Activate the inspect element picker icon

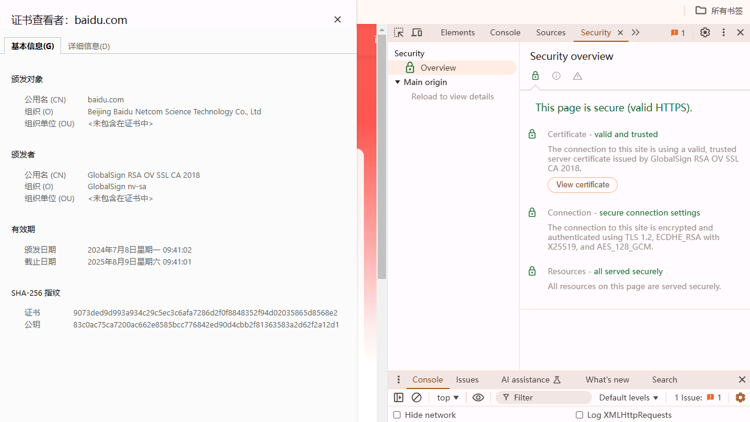(x=399, y=32)
